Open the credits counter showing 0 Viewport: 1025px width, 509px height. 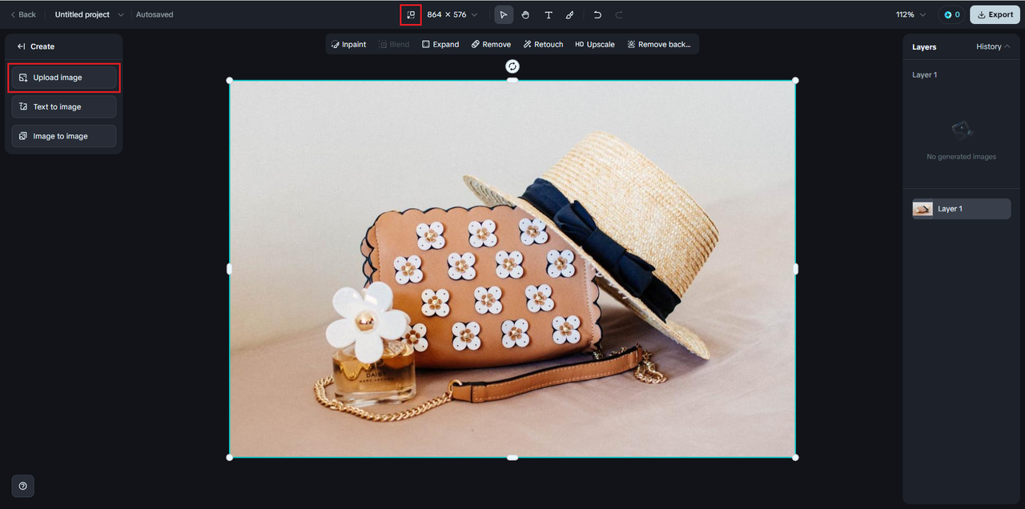951,14
